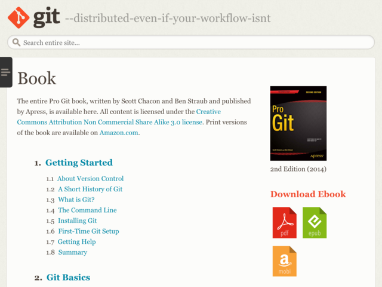This screenshot has height=287, width=382.
Task: Open chapter Git Basics
Action: click(68, 277)
